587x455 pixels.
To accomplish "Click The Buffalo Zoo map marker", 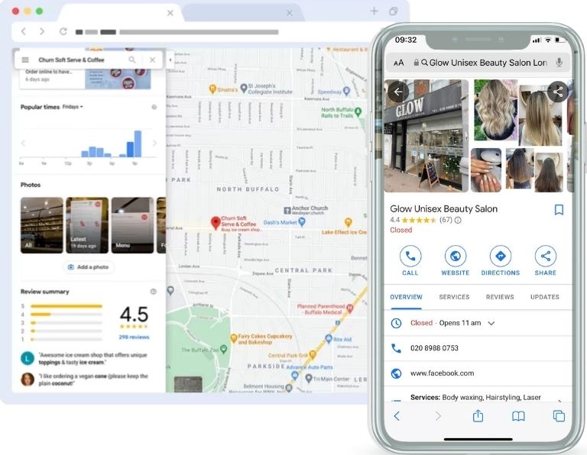I will (x=224, y=350).
